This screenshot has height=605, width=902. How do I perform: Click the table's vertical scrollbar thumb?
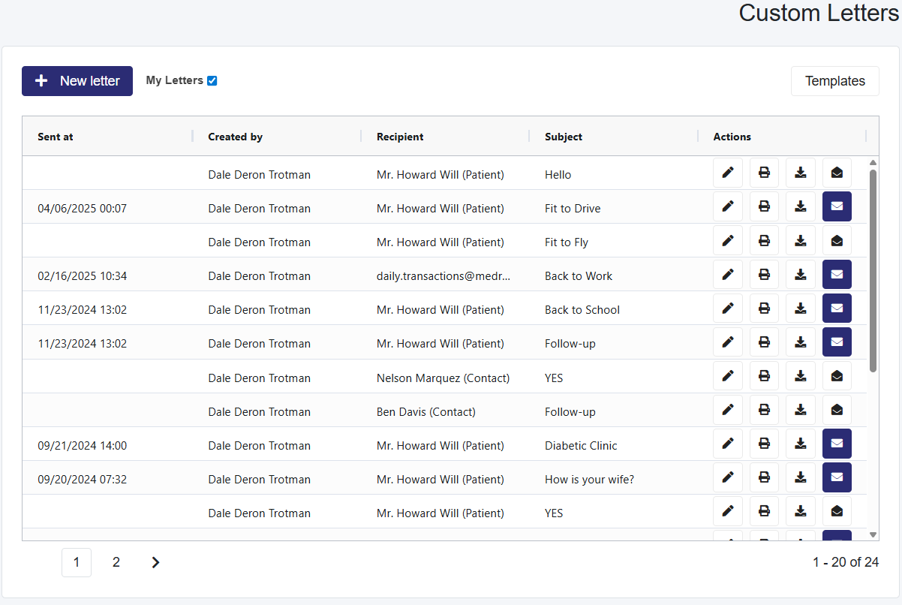[873, 270]
